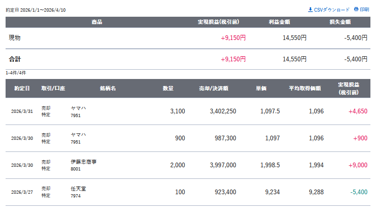The height and width of the screenshot is (210, 376).
Task: Select the 現物 row label
Action: click(15, 38)
